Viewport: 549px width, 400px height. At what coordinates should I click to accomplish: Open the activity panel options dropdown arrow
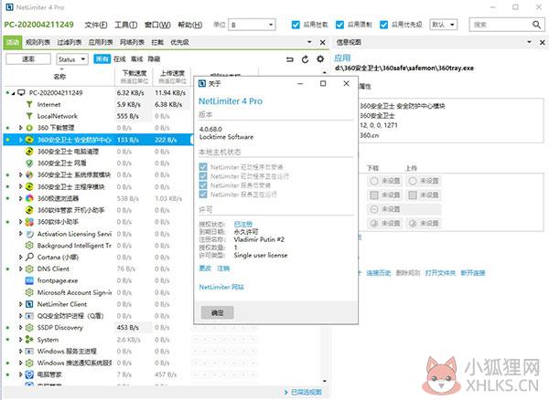point(309,42)
